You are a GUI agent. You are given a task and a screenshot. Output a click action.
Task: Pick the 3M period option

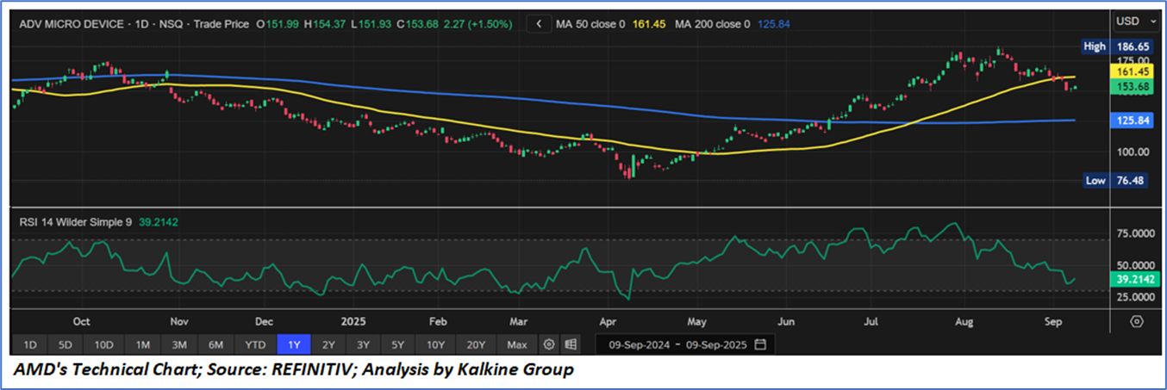coord(179,344)
